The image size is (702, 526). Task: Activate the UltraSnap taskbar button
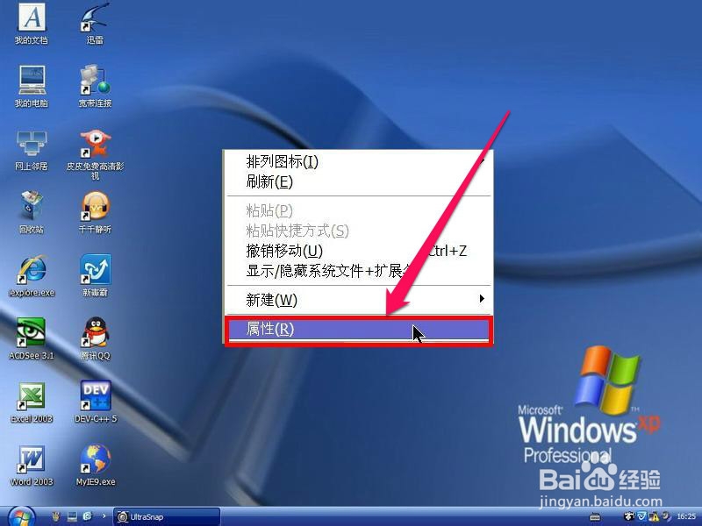[x=167, y=516]
